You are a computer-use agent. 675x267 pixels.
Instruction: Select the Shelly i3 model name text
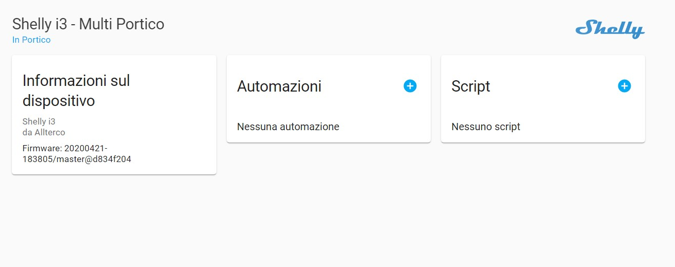39,121
